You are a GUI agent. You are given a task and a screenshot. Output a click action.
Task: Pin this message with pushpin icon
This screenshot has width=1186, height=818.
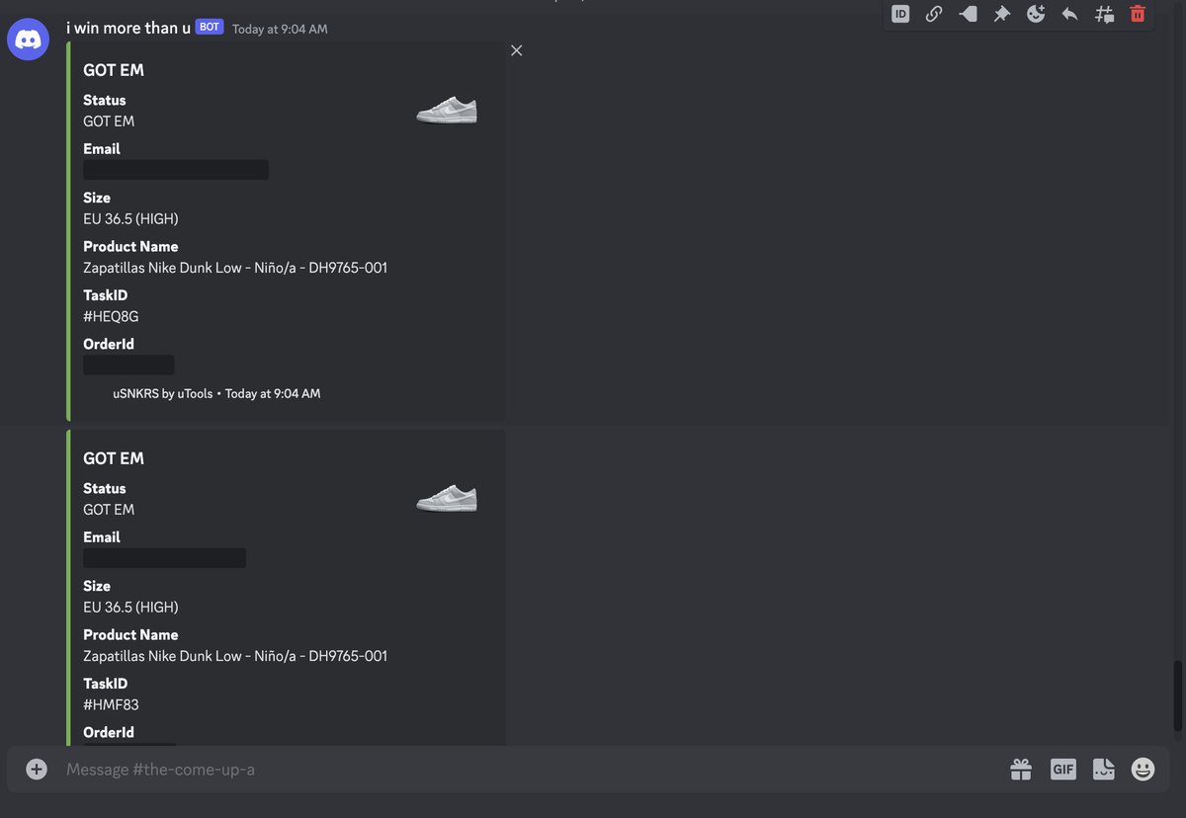coord(1002,14)
